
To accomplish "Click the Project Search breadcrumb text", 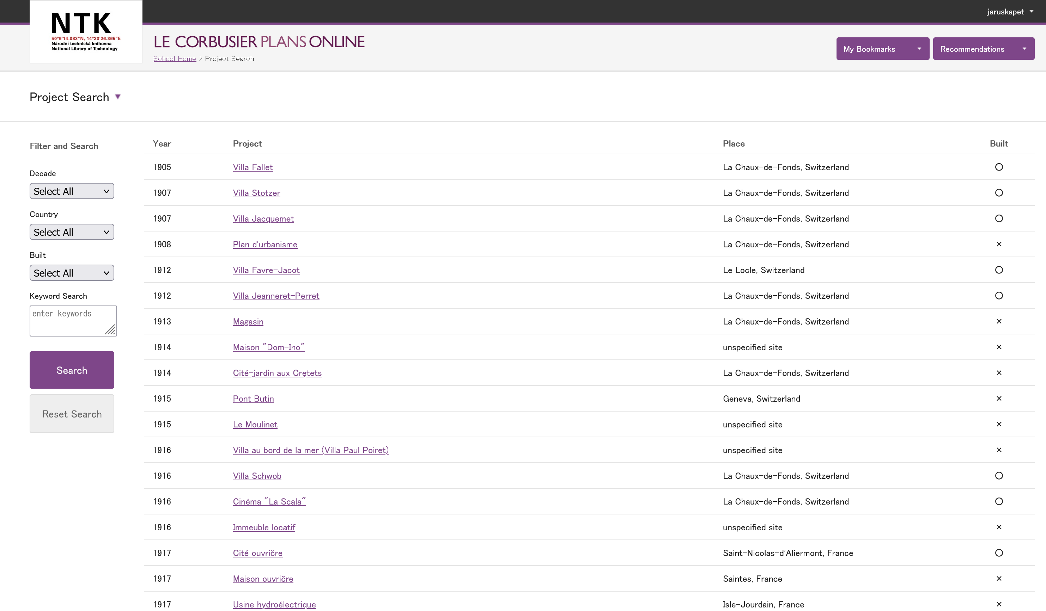I will [x=230, y=58].
